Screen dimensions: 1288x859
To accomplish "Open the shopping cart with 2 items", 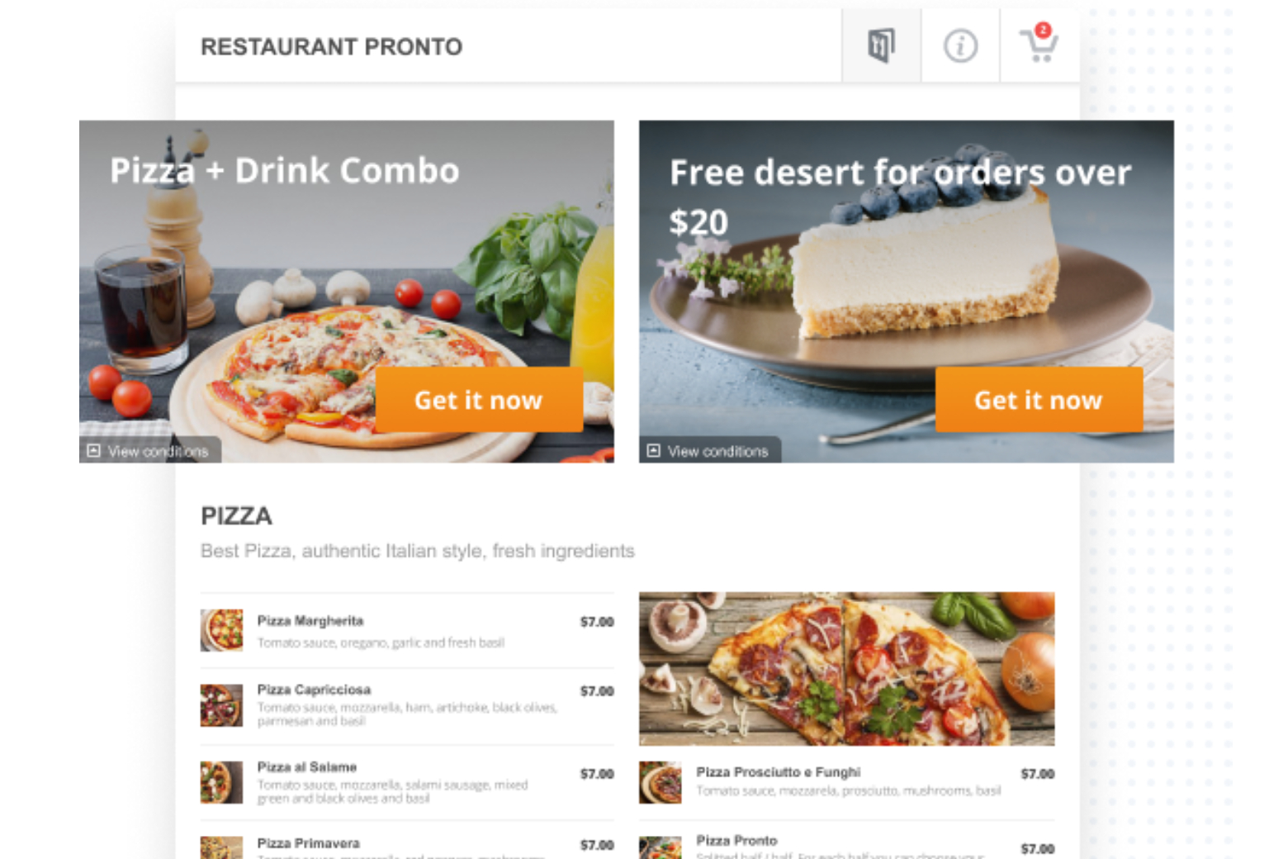I will pos(1039,45).
